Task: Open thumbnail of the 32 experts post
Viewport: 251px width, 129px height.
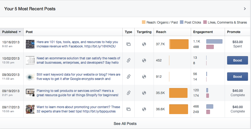Action: pyautogui.click(x=30, y=109)
